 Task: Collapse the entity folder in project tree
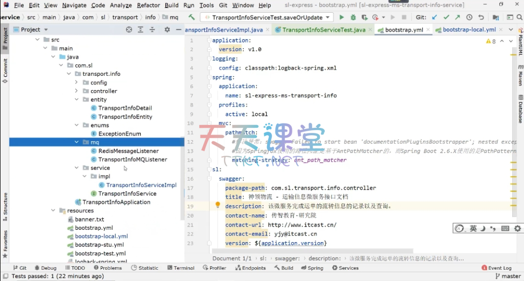pyautogui.click(x=77, y=100)
